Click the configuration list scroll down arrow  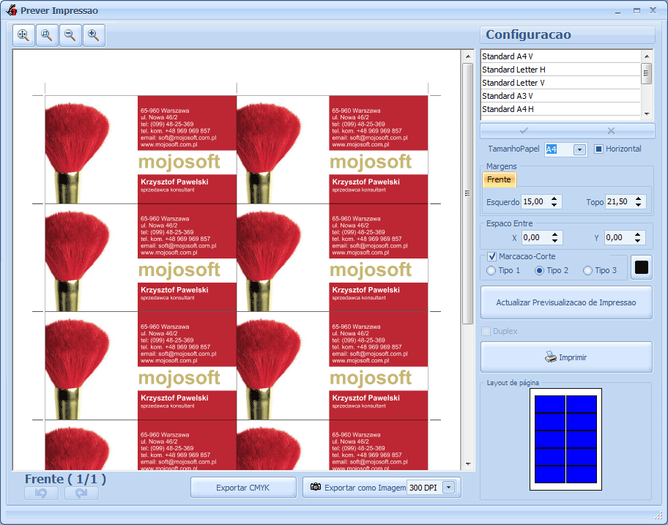coord(647,113)
